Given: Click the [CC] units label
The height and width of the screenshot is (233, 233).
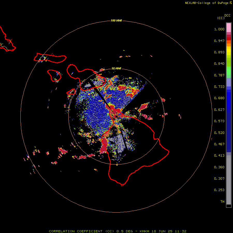Looking at the screenshot, I should click(x=221, y=18).
